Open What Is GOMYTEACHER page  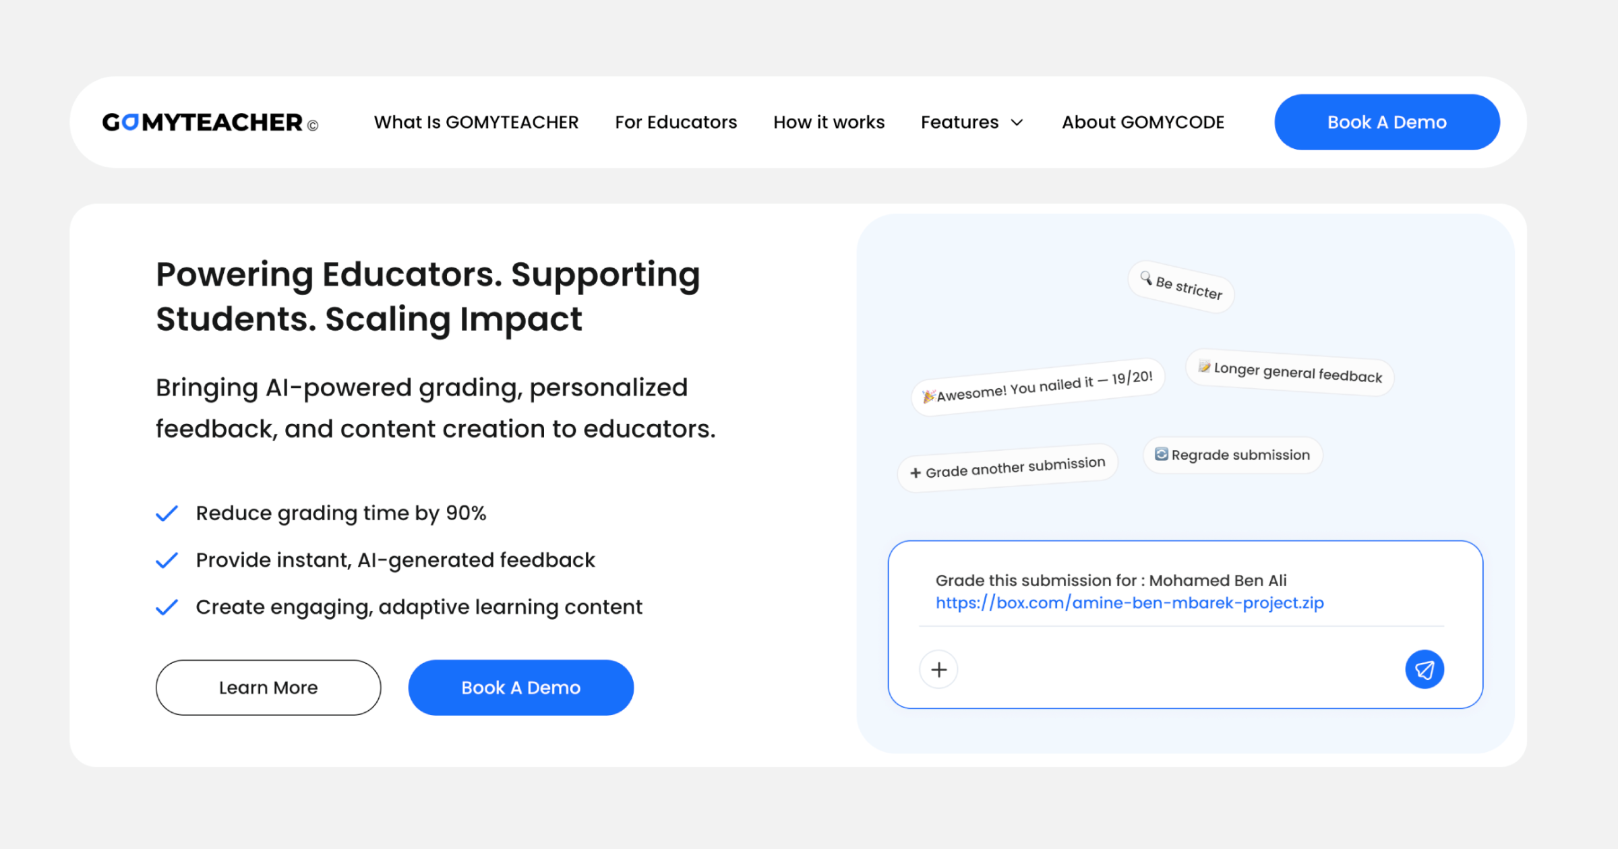pos(476,123)
